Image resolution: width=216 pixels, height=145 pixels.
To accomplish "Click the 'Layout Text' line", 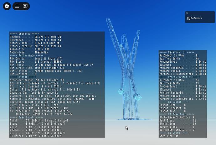I will pos(172,111).
